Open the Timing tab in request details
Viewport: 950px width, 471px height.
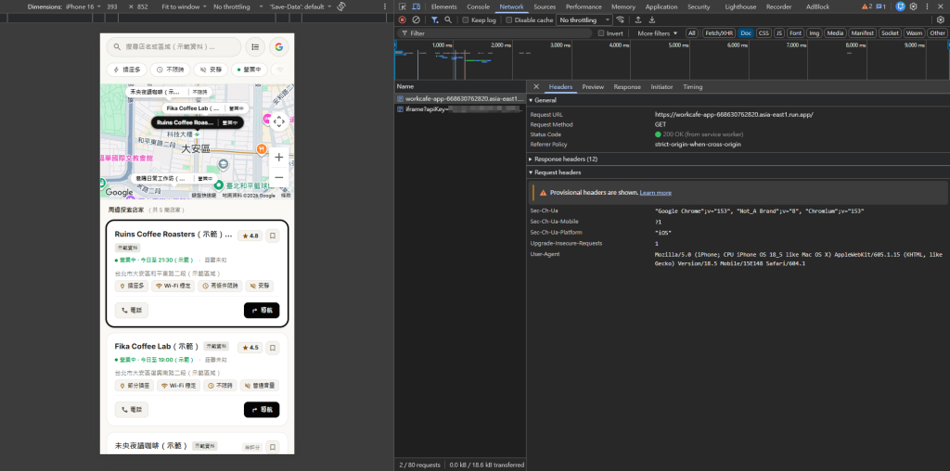[692, 87]
